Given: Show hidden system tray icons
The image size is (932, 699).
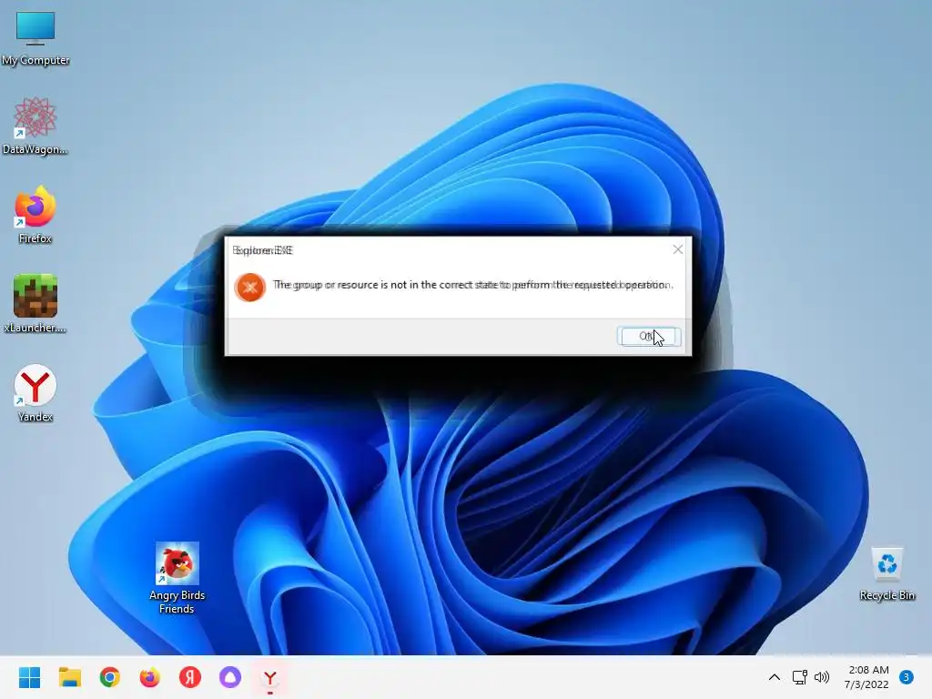Looking at the screenshot, I should click(x=774, y=677).
